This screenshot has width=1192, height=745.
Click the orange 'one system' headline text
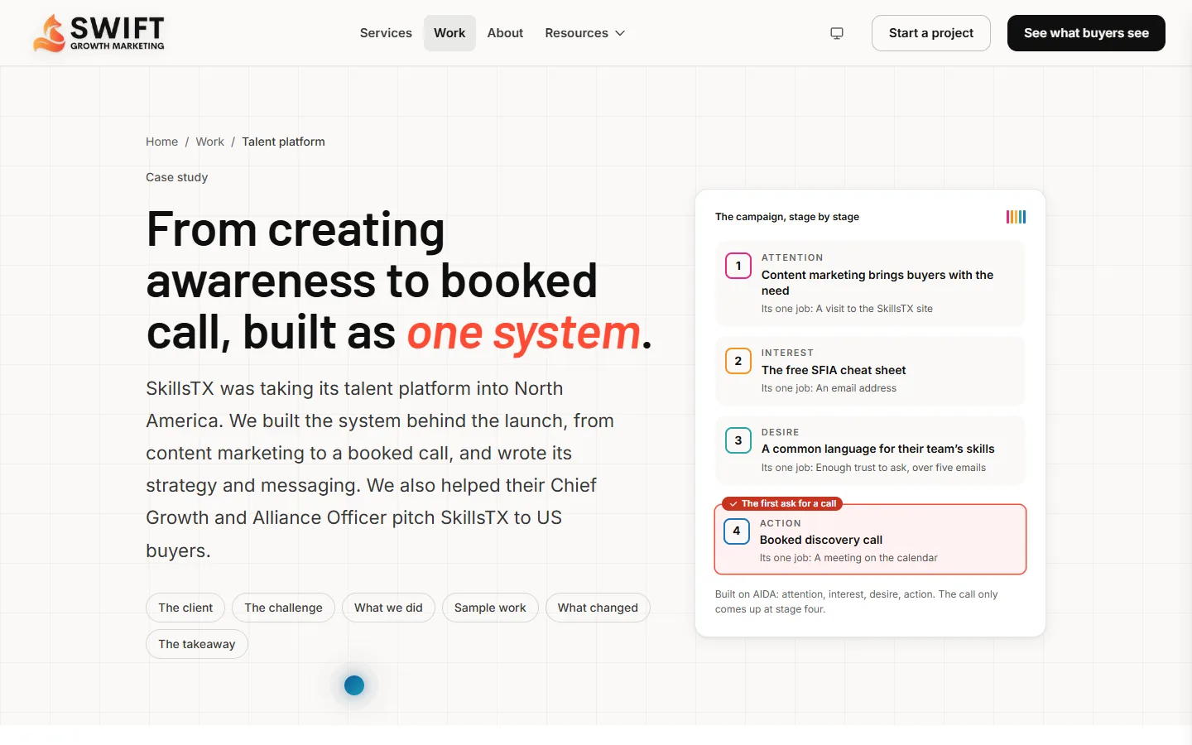pos(524,333)
